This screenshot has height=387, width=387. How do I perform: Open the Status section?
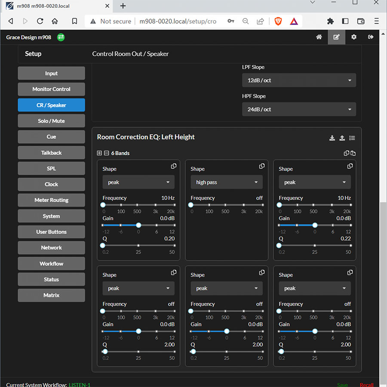(x=51, y=279)
